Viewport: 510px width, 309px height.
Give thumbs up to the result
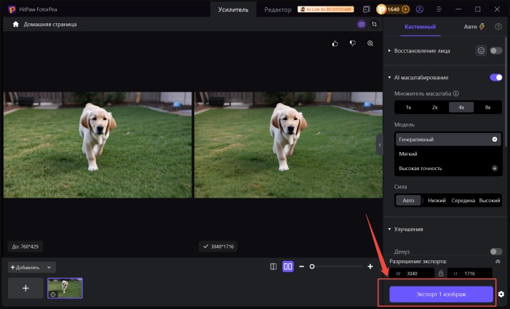335,44
